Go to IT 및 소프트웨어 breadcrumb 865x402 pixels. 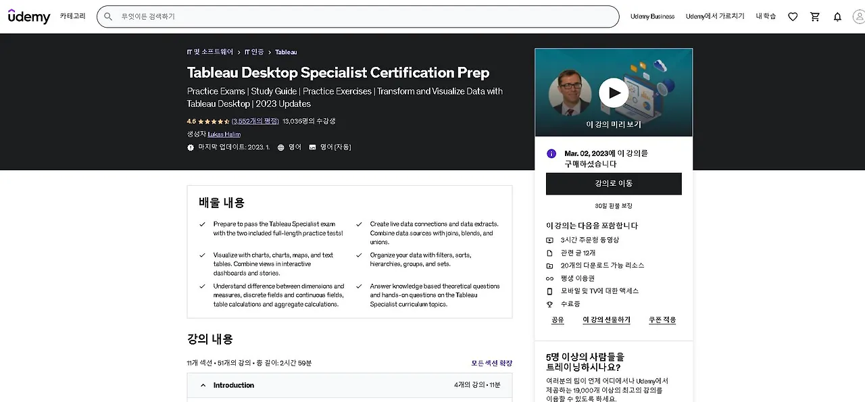coord(210,52)
